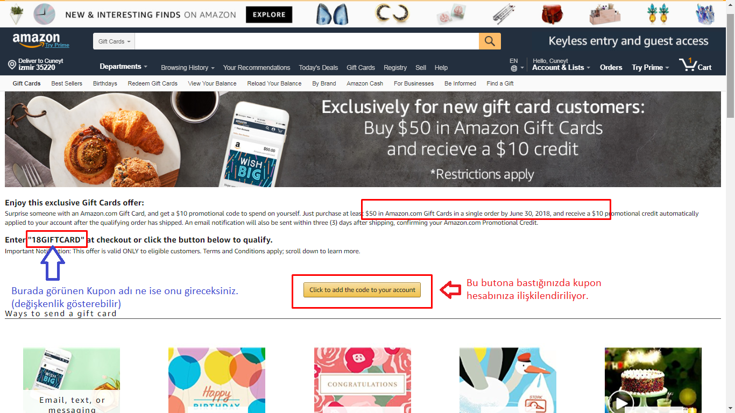Expand the Departments dropdown
Screen dimensions: 735x413
pos(123,67)
